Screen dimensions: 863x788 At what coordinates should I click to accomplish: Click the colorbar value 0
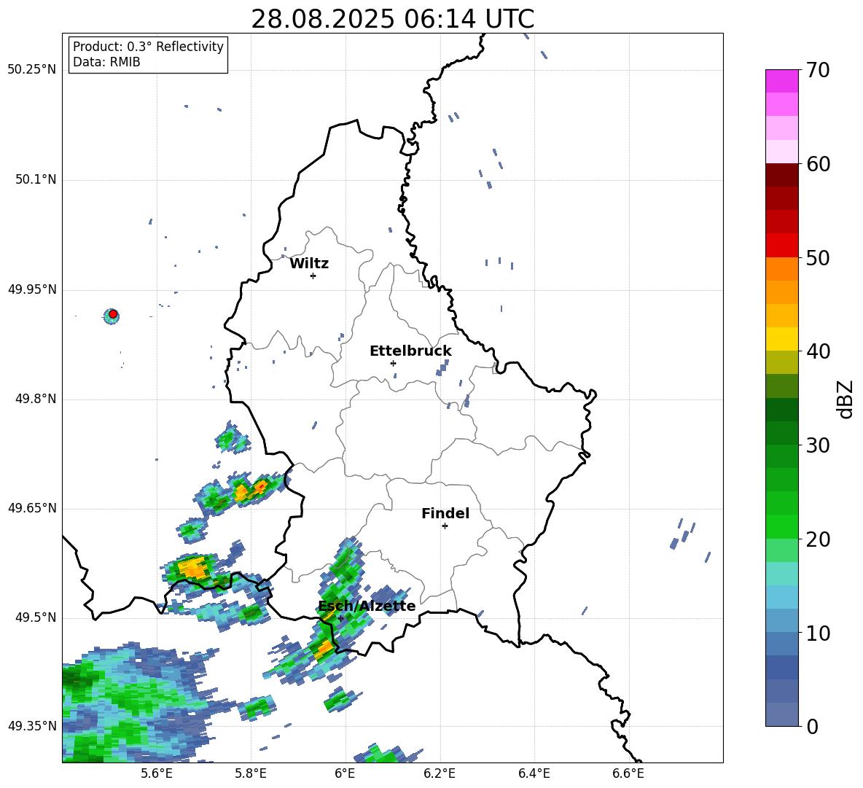click(812, 727)
